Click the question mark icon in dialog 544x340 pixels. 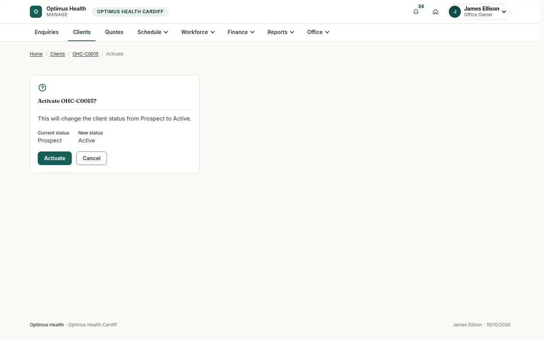pos(42,88)
